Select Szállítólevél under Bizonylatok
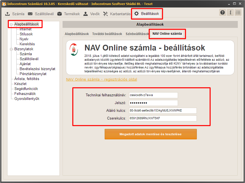Image resolution: width=245 pixels, height=183 pixels. coord(29,59)
